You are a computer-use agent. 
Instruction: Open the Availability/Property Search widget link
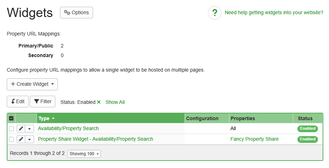click(68, 128)
